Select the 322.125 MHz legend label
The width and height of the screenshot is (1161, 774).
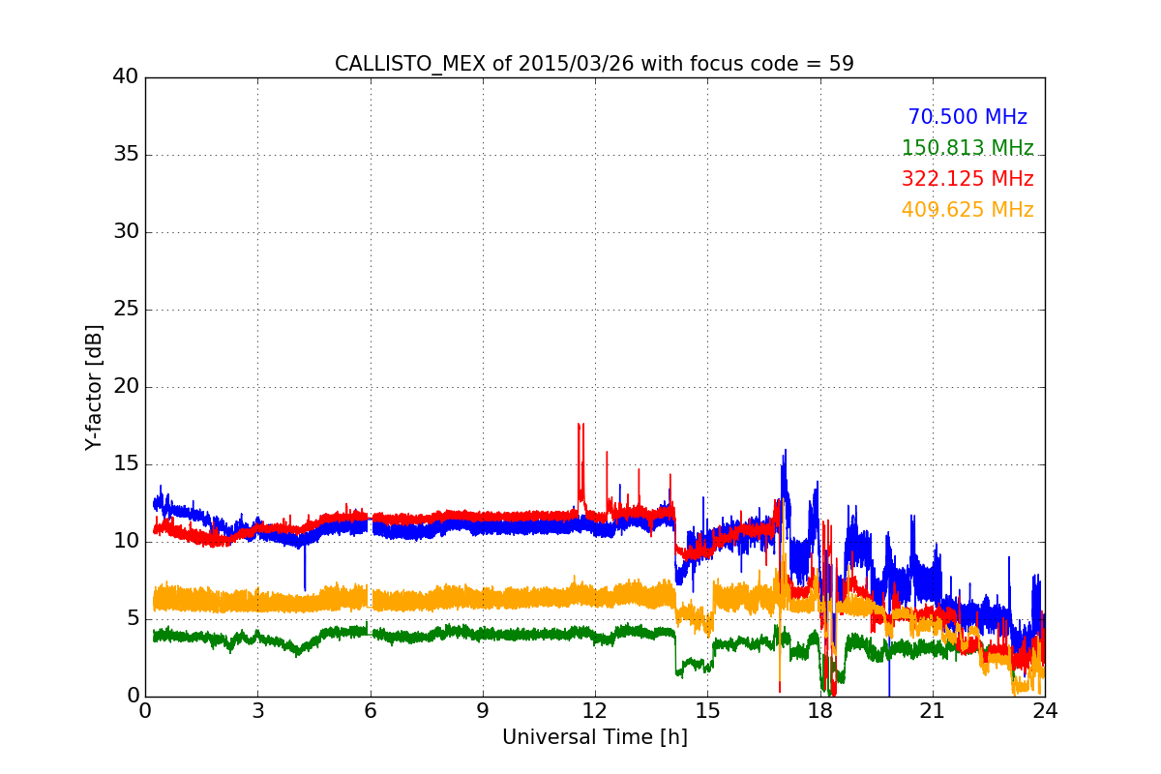tap(967, 179)
